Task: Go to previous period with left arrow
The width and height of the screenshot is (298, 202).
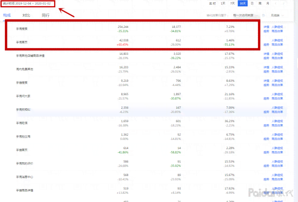Action: click(275, 4)
